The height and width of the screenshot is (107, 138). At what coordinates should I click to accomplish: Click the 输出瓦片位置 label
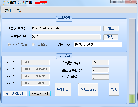pos(17,37)
